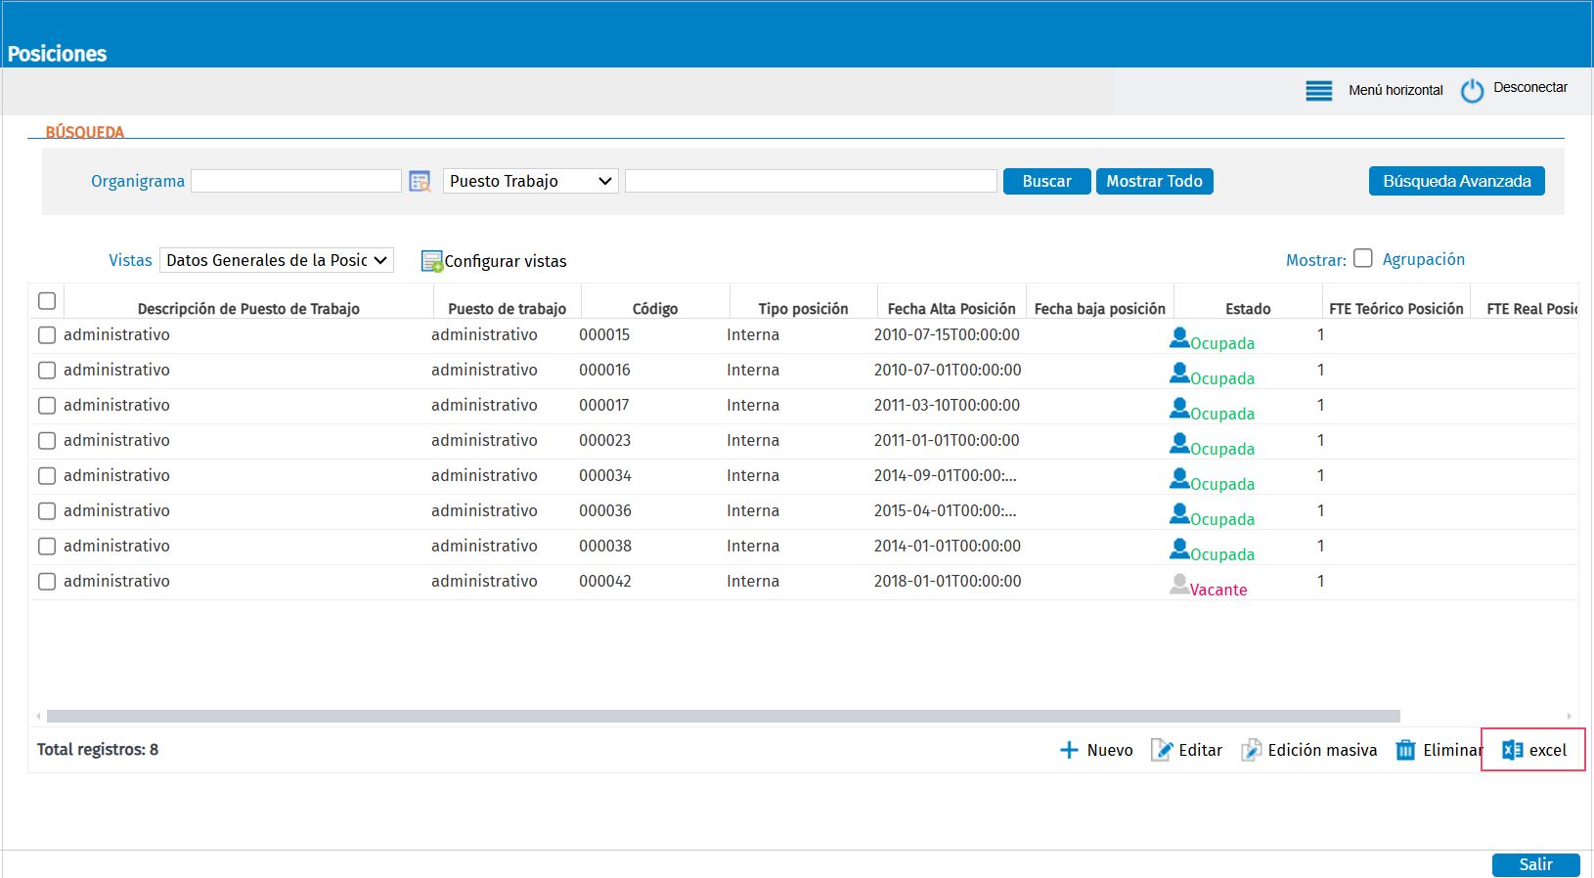Viewport: 1594px width, 878px height.
Task: Enable the Agrupación checkbox
Action: (x=1363, y=258)
